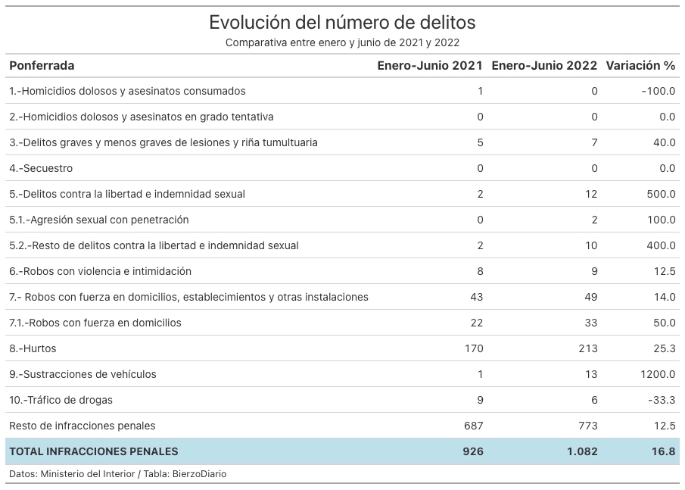
Task: Select row '3.-Delitos graves y menos graves de lesiones'
Action: (x=342, y=142)
